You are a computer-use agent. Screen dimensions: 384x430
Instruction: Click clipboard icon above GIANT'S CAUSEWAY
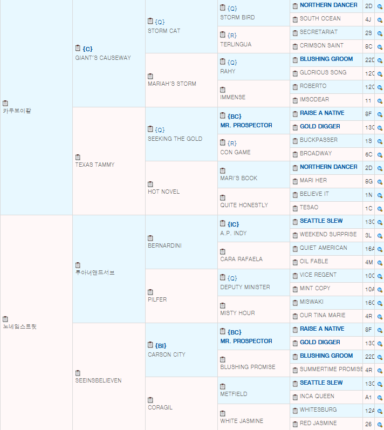click(x=78, y=48)
